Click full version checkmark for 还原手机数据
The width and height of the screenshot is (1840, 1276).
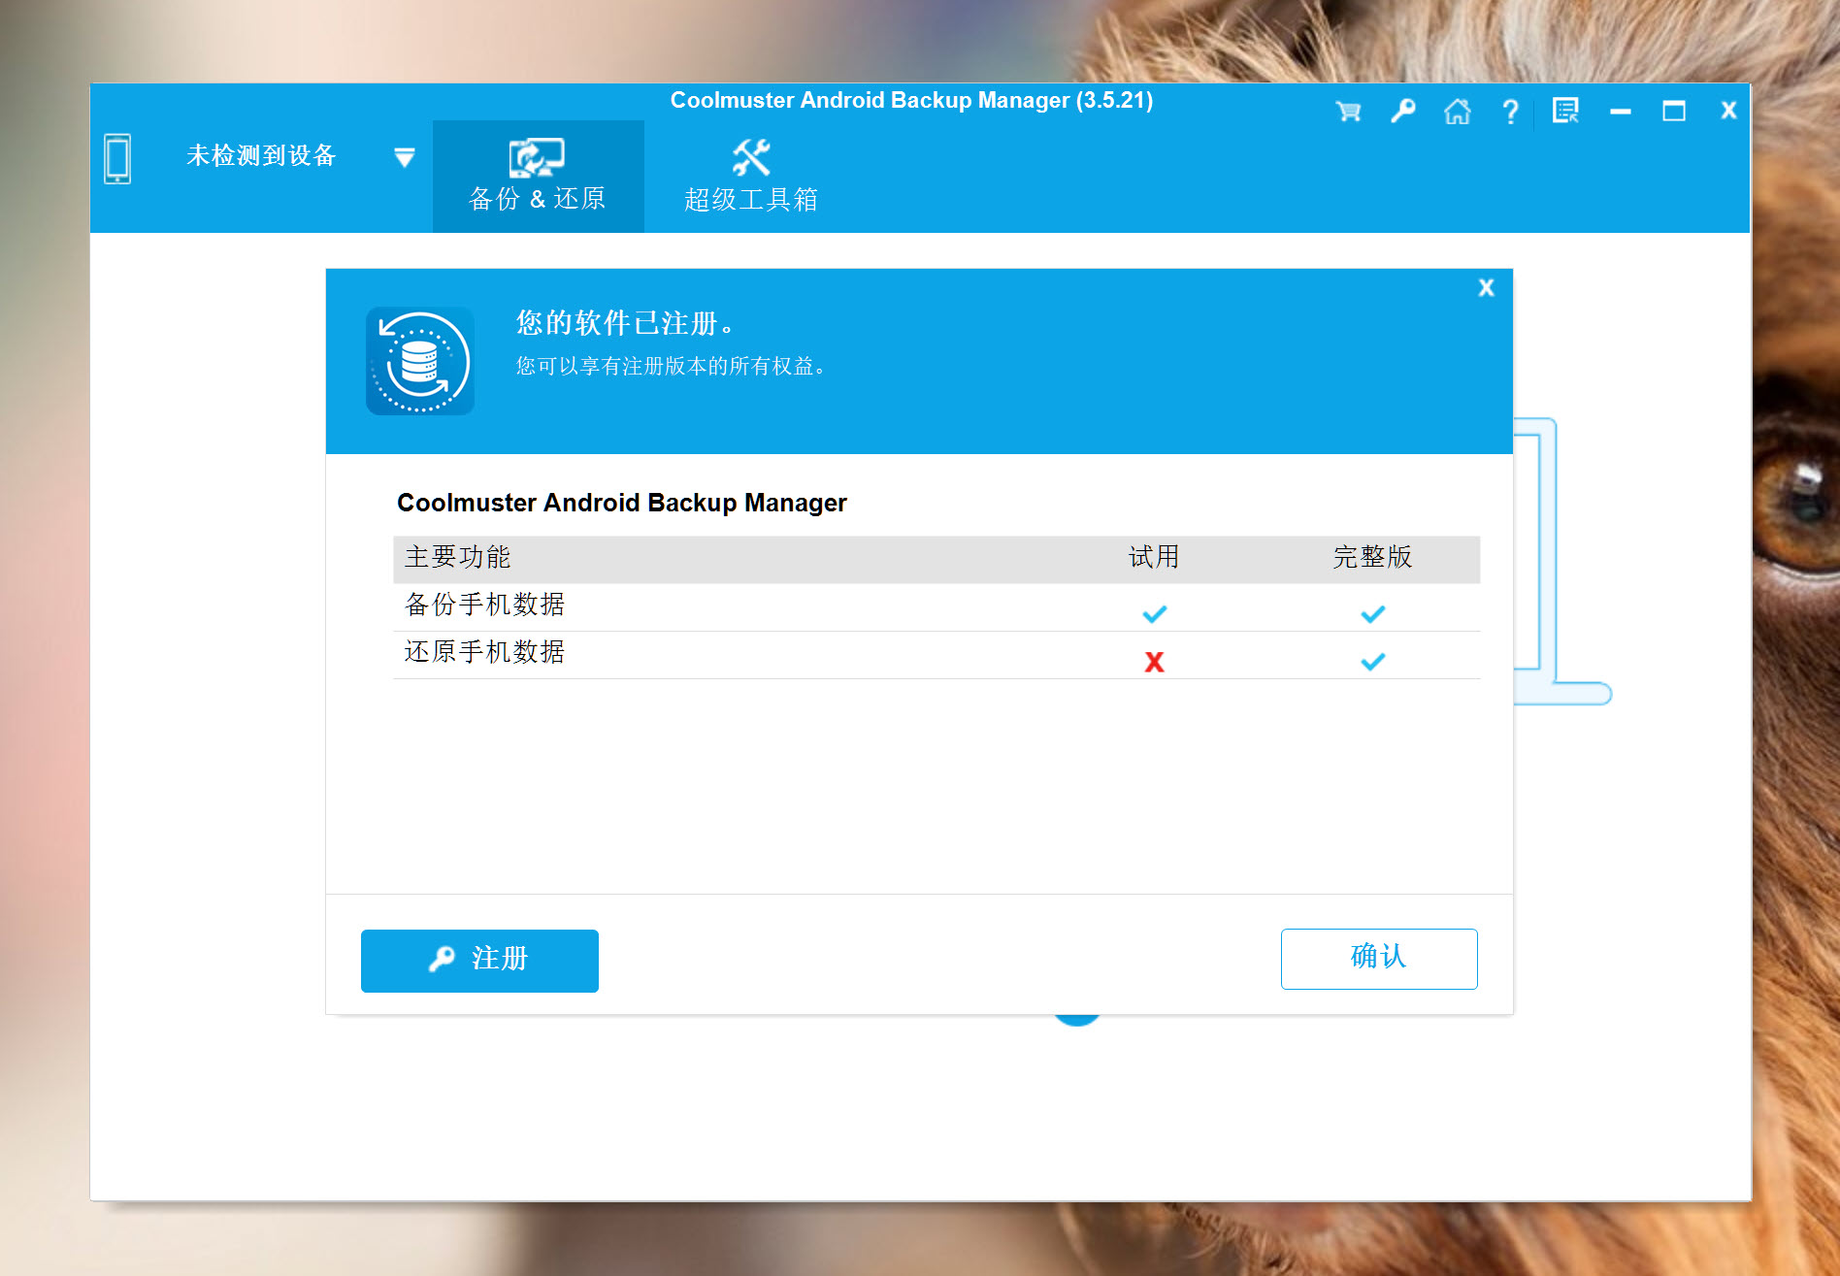point(1373,662)
